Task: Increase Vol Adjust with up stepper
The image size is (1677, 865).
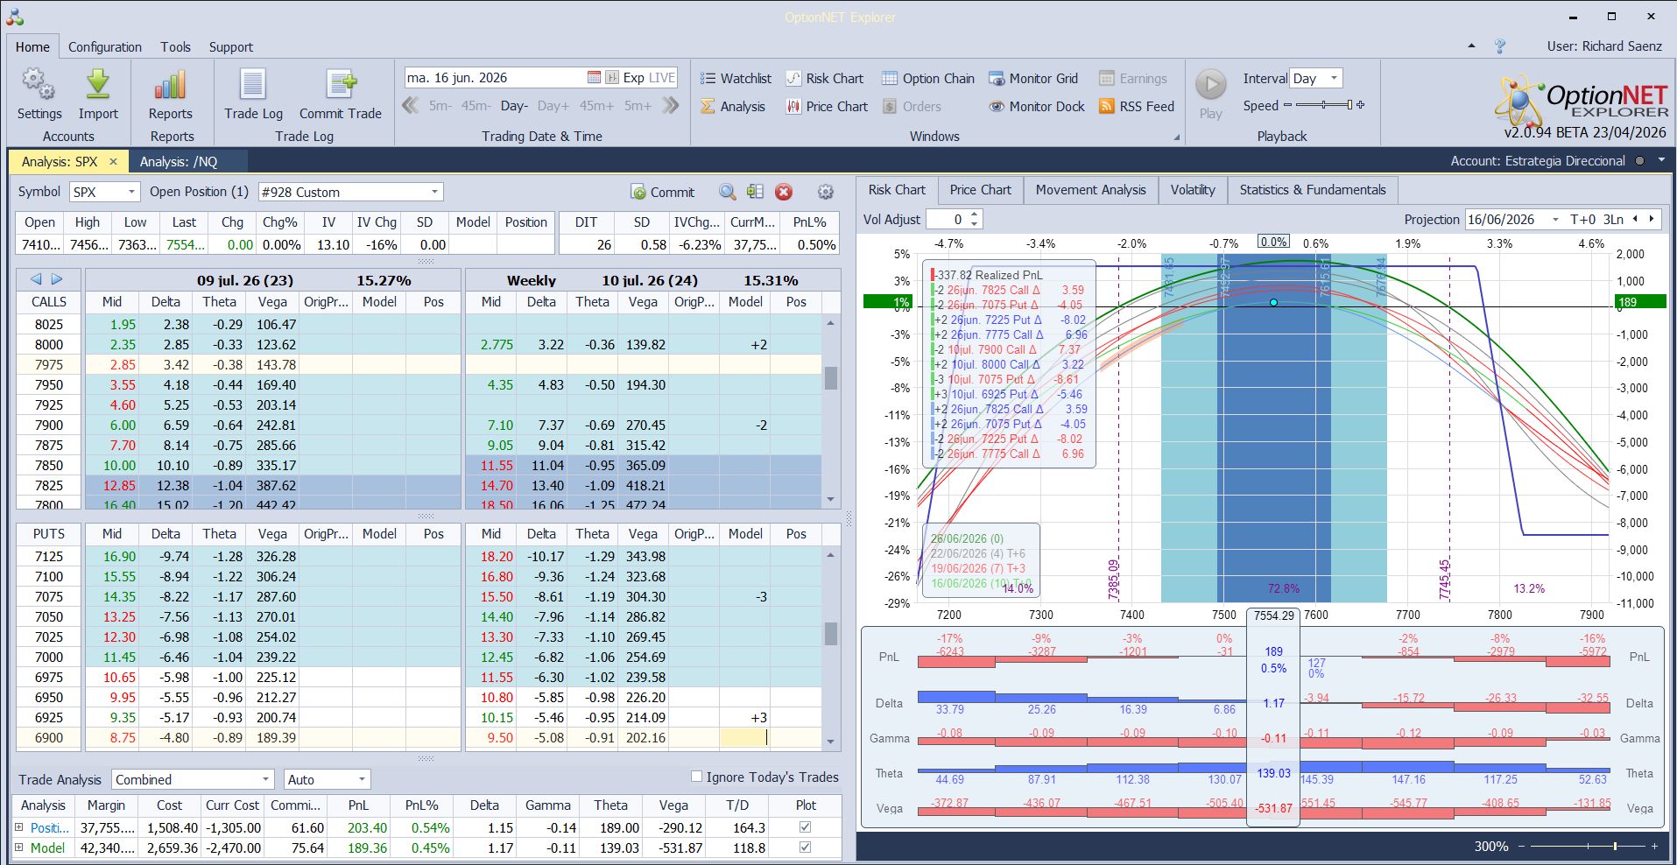Action: pyautogui.click(x=976, y=214)
